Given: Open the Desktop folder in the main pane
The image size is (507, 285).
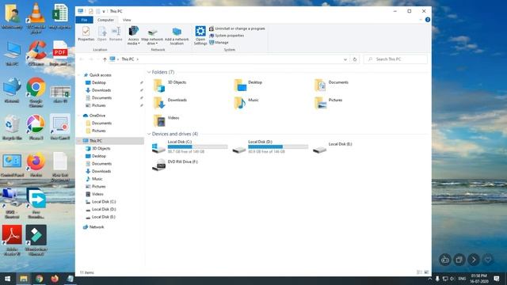Looking at the screenshot, I should [248, 85].
